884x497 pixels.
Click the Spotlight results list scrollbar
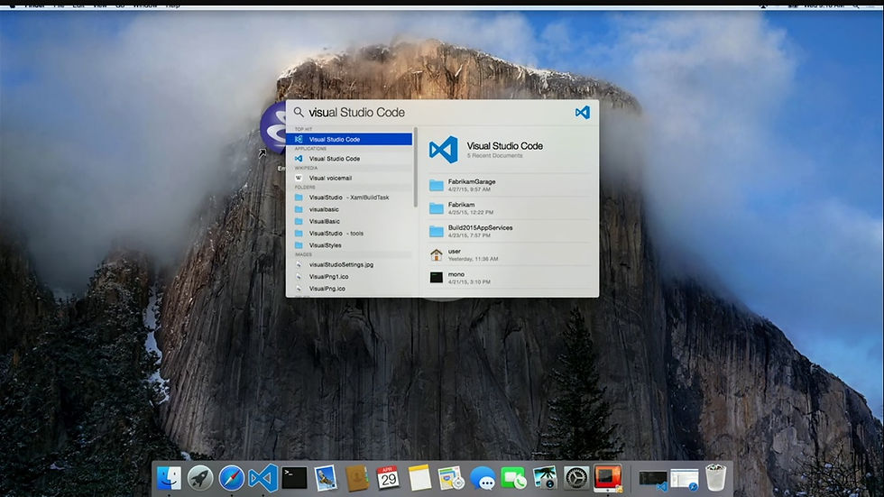pos(416,168)
